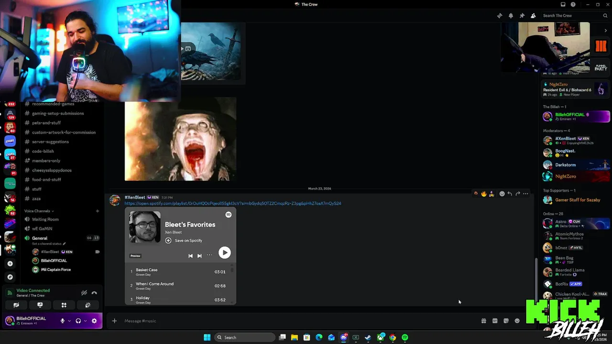Disconnect from voice with the hang-up icon
The image size is (612, 344).
[94, 293]
